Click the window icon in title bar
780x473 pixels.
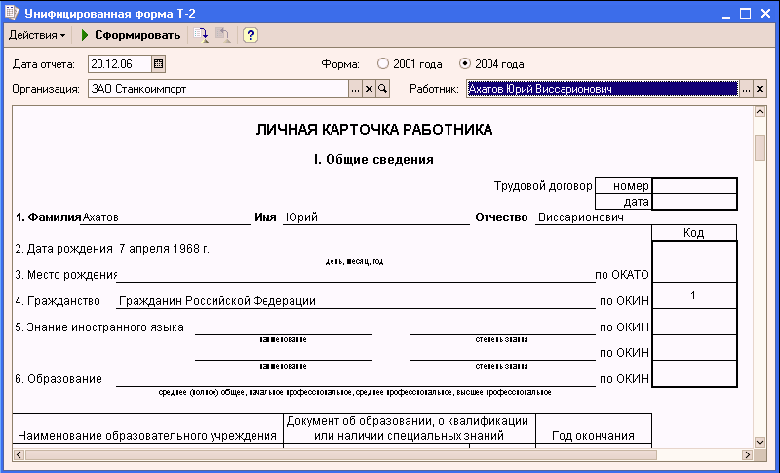(x=11, y=12)
